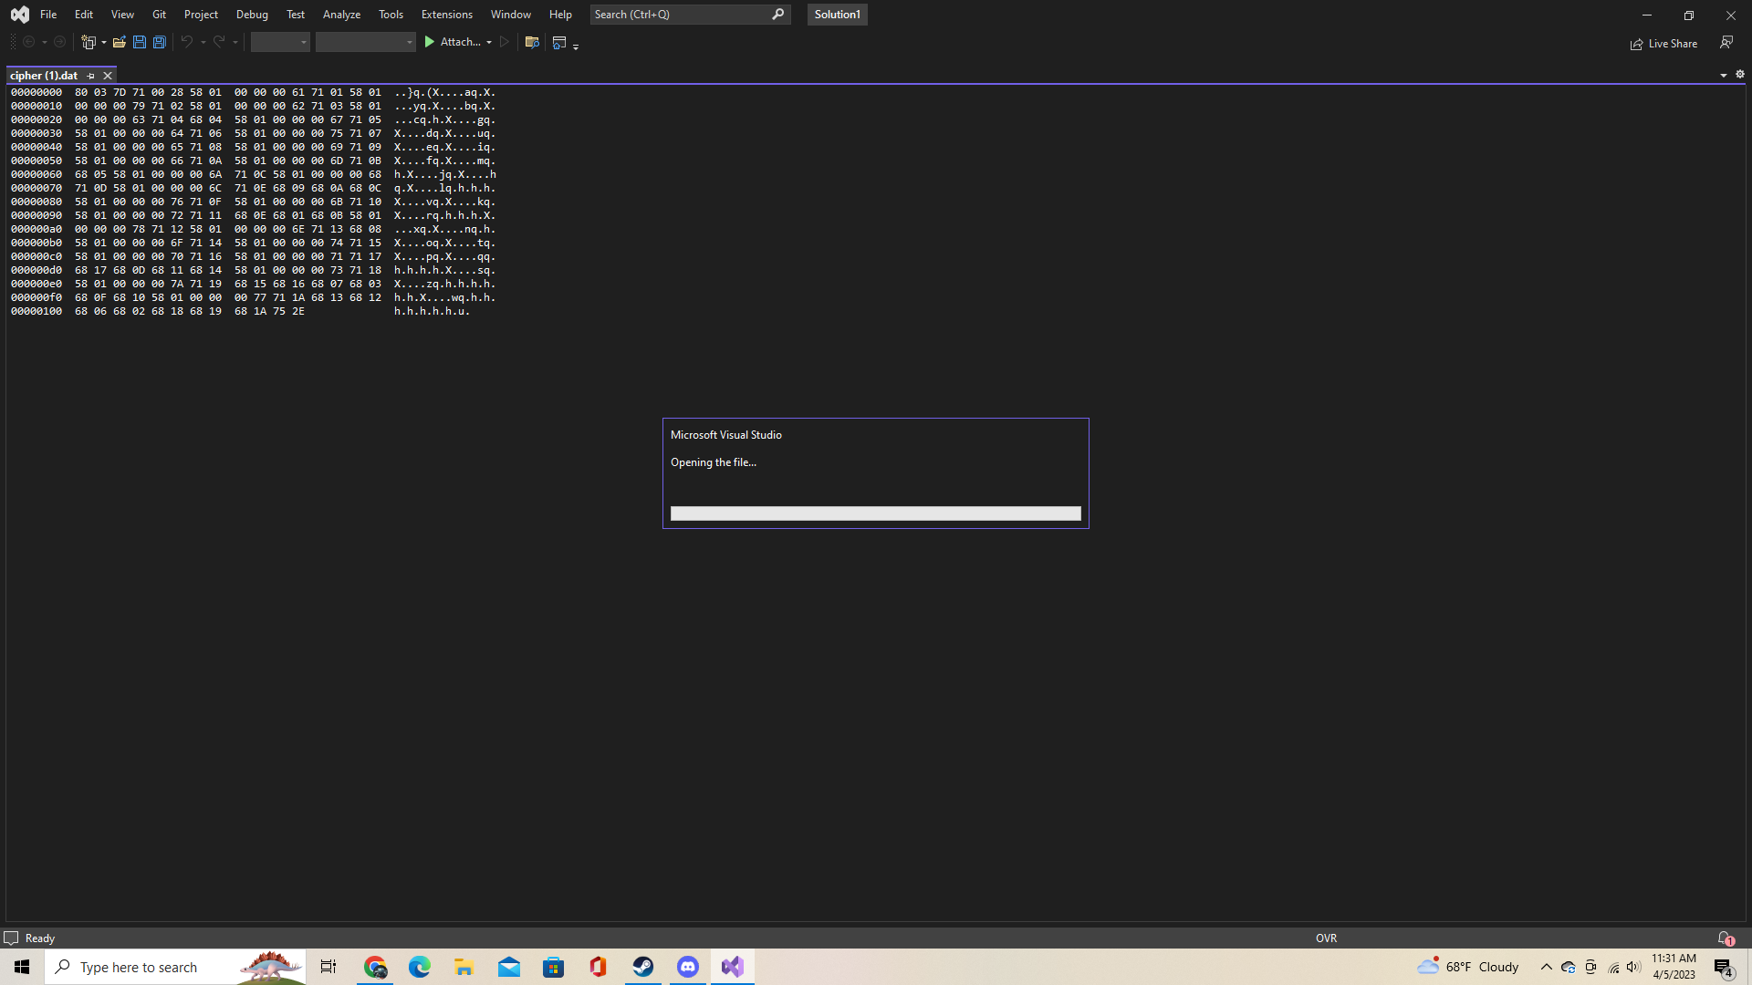The image size is (1752, 985).
Task: Open the feedback icon at top right
Action: click(1726, 42)
